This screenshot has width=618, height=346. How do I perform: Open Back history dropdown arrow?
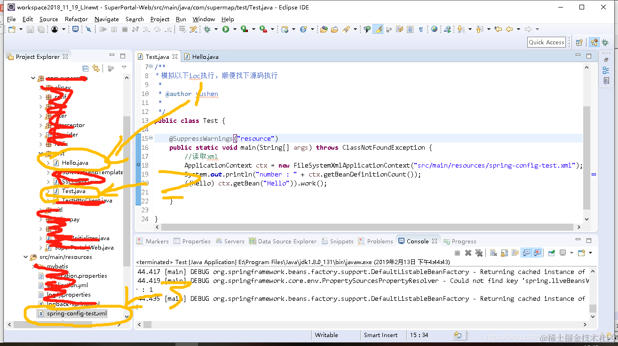(519, 29)
